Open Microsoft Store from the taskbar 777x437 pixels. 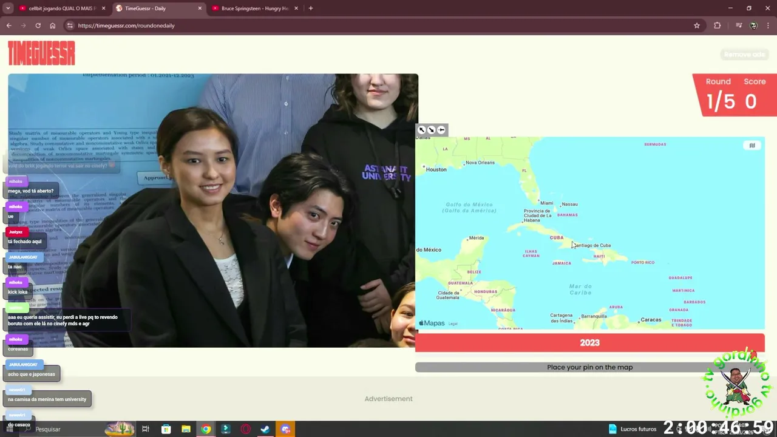[x=166, y=429]
